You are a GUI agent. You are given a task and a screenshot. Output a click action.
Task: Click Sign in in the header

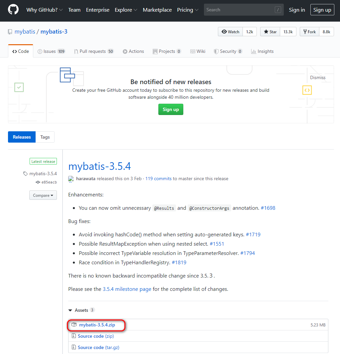[297, 10]
